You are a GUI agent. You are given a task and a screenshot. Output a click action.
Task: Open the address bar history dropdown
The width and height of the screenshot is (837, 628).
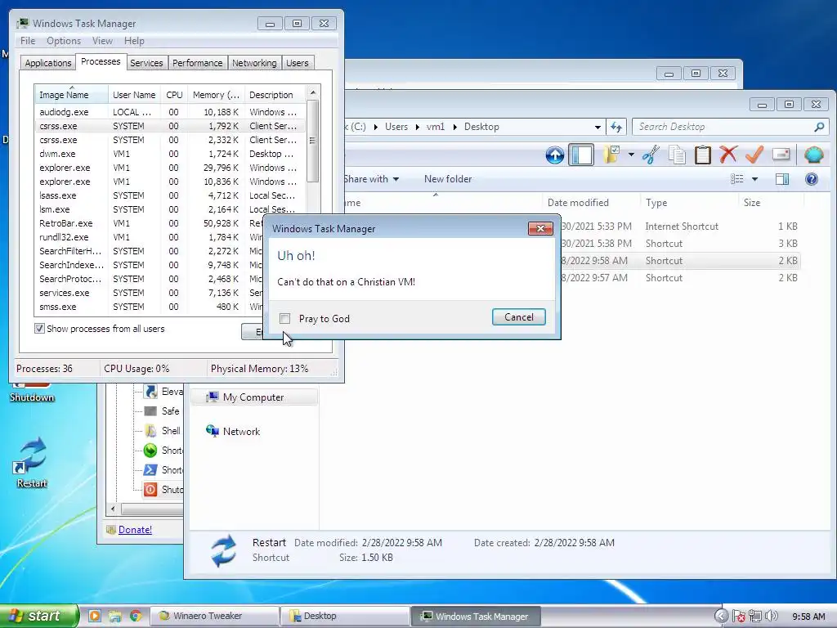point(598,127)
